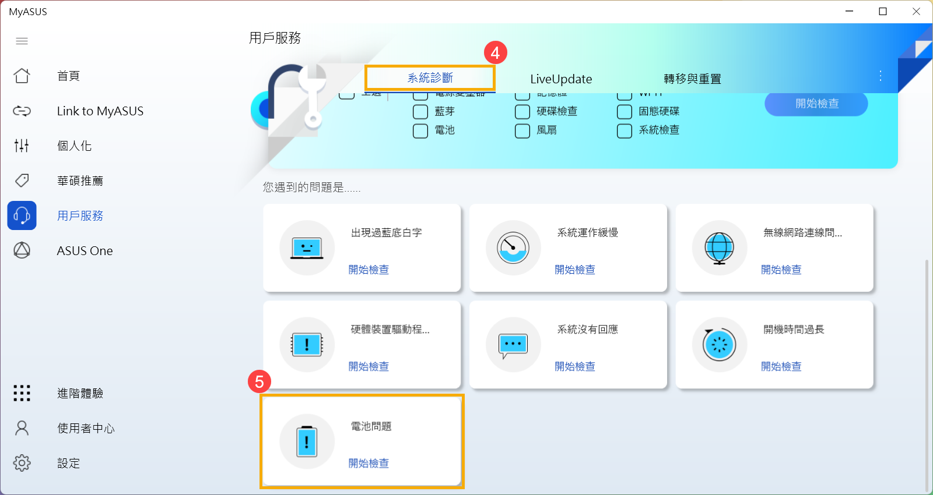Viewport: 933px width, 495px height.
Task: Open 華碩推薦 tag icon
Action: [22, 181]
